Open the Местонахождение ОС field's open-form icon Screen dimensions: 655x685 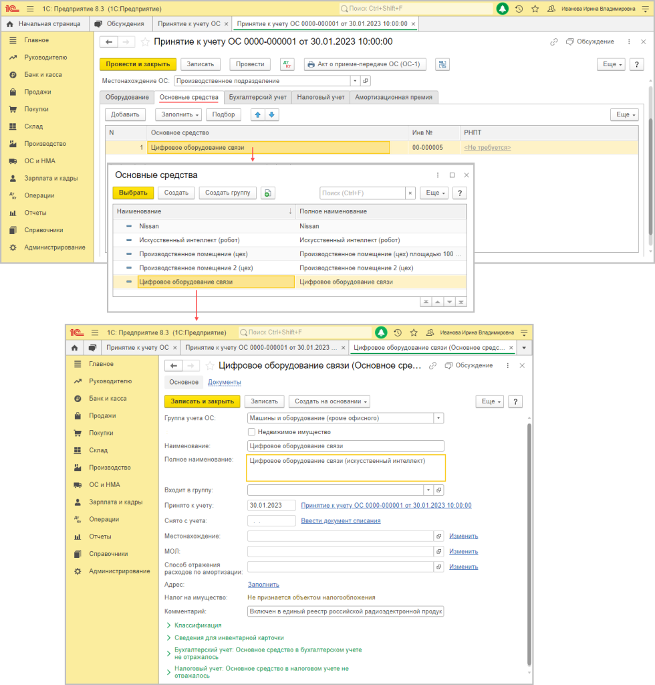(365, 81)
